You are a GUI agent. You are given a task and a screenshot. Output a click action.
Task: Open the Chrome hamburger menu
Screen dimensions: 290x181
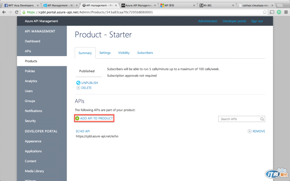point(286,12)
